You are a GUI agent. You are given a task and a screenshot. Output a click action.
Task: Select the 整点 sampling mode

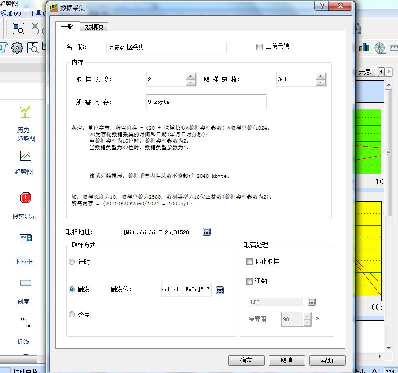click(x=72, y=314)
